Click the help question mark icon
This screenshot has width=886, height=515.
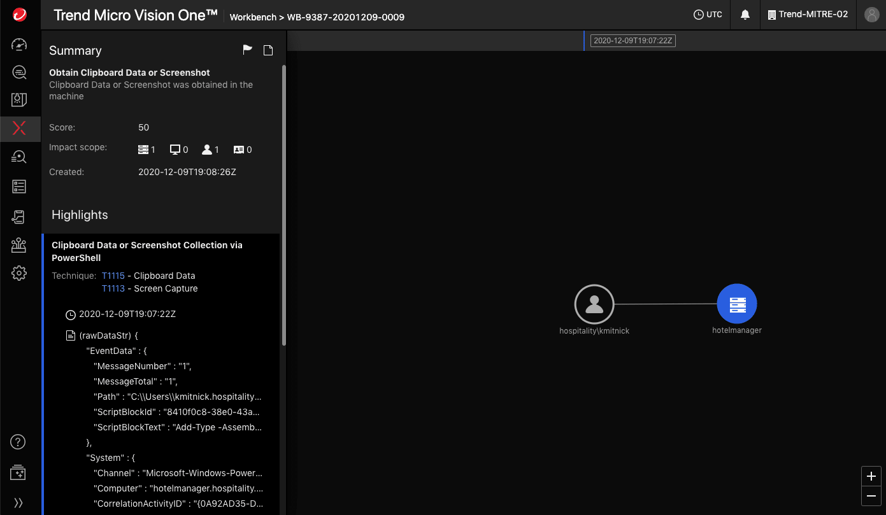click(19, 442)
